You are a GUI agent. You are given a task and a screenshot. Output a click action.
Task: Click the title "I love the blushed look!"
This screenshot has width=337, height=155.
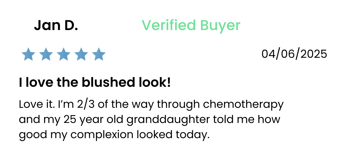(x=95, y=82)
